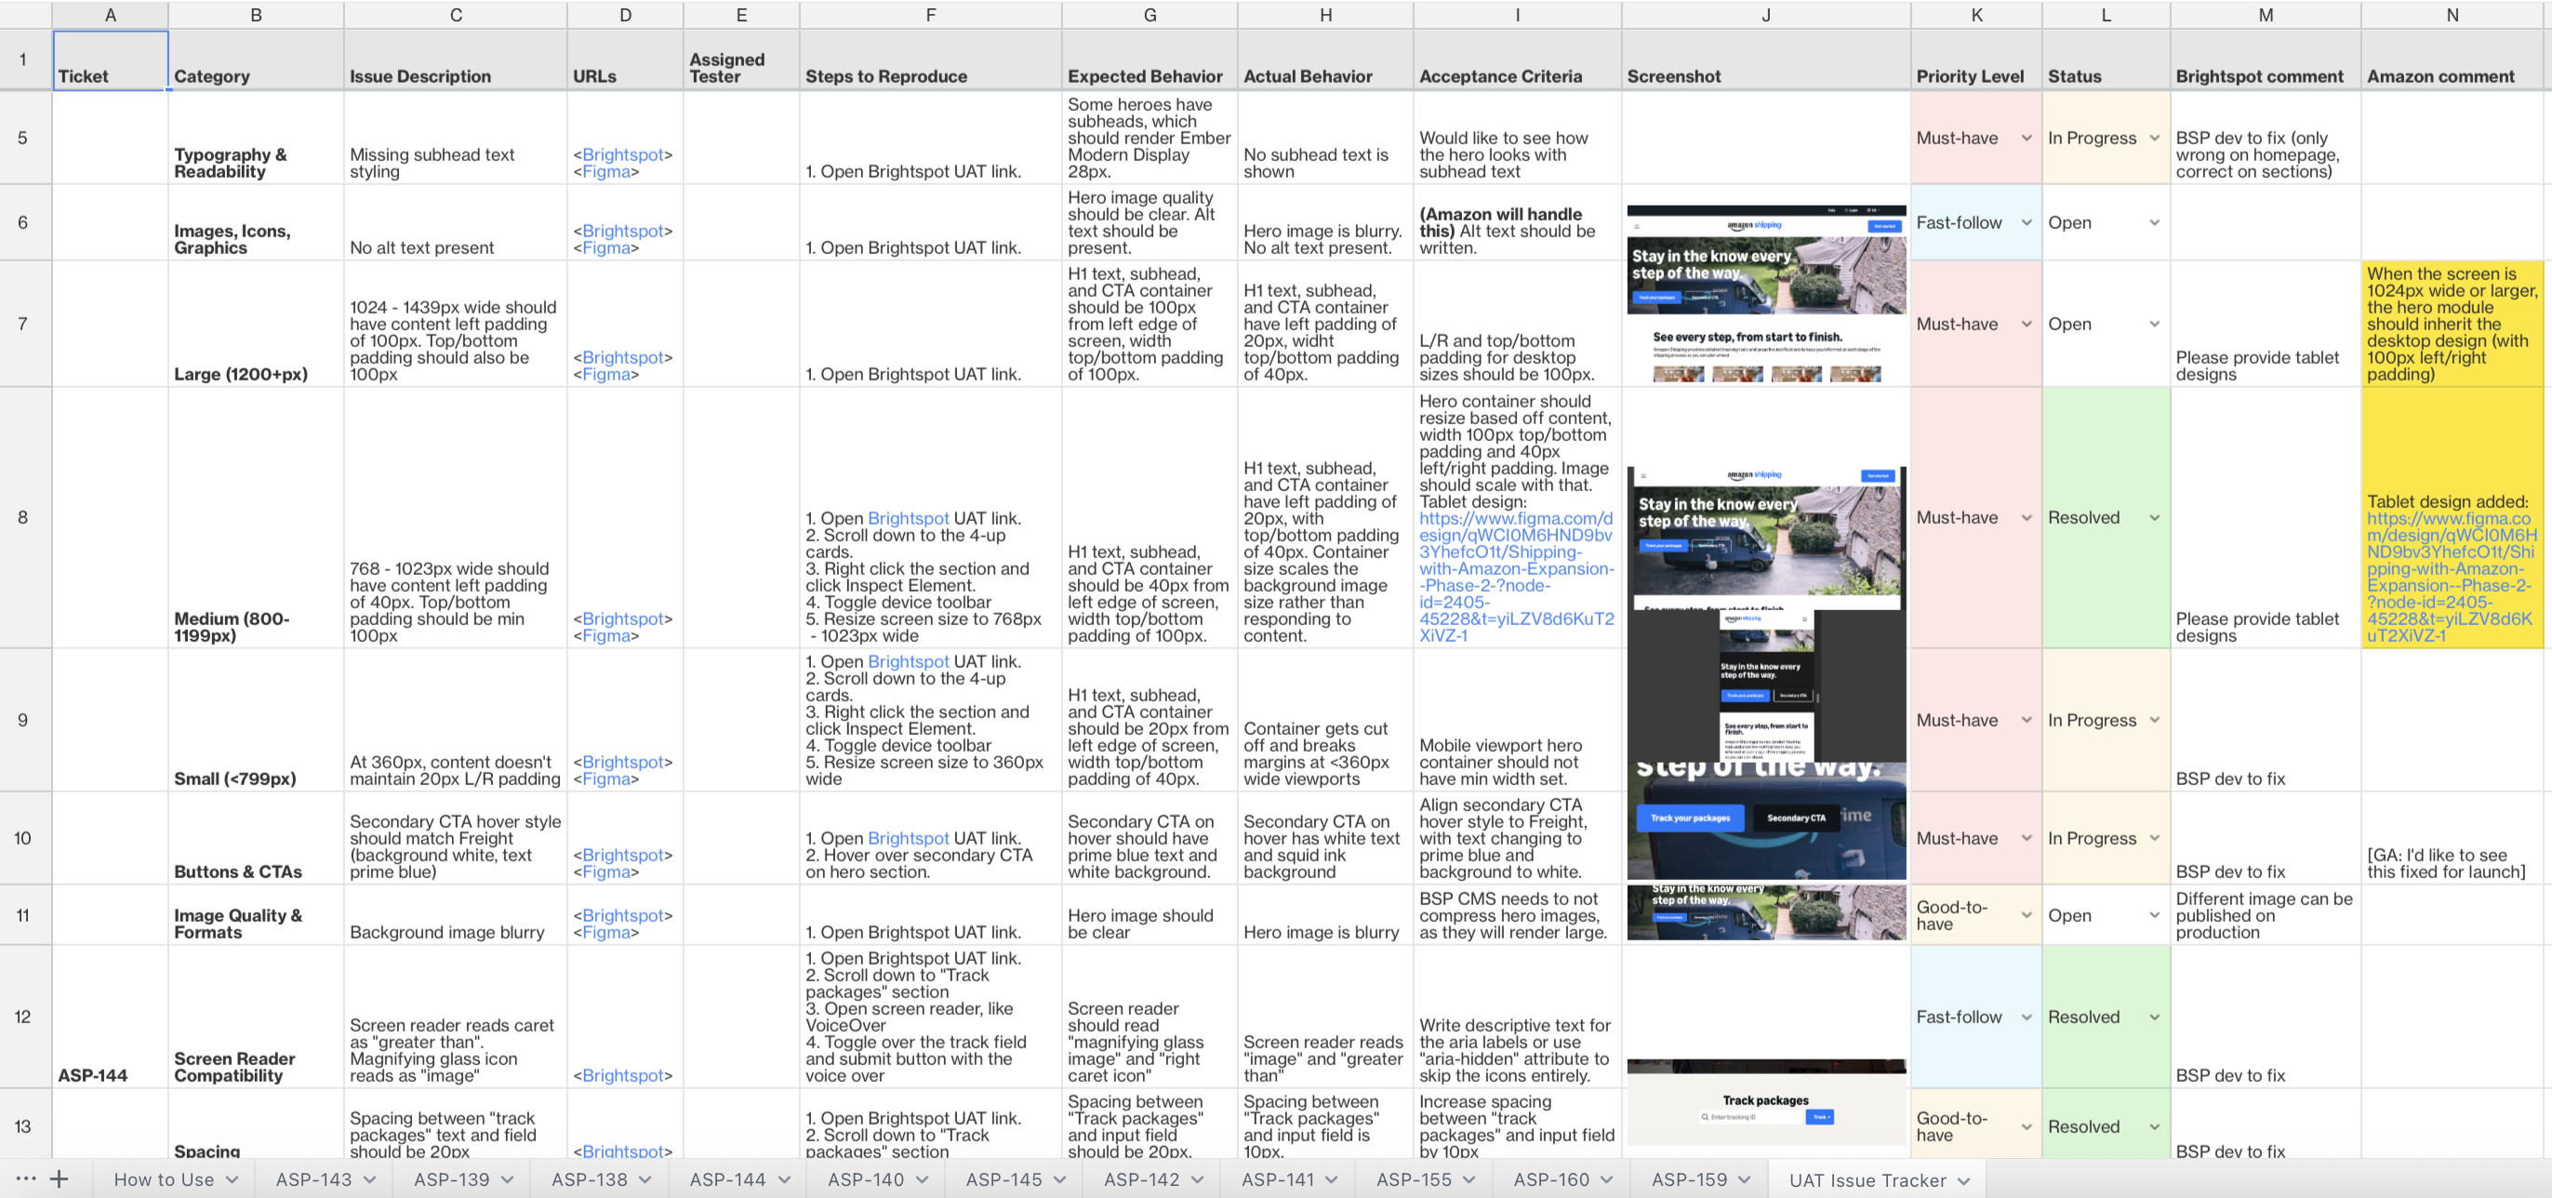The width and height of the screenshot is (2552, 1198).
Task: Open Status dropdown in row 6
Action: (2154, 223)
